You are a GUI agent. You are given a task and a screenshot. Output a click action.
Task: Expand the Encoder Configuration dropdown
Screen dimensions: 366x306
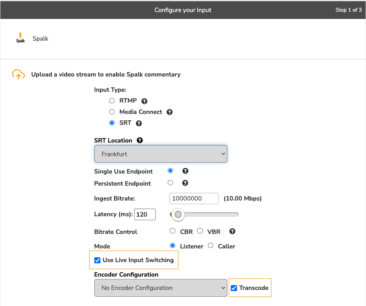coord(160,288)
